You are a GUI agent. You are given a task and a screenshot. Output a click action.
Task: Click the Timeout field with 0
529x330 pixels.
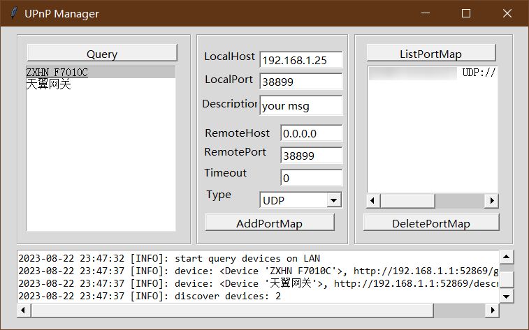(312, 177)
